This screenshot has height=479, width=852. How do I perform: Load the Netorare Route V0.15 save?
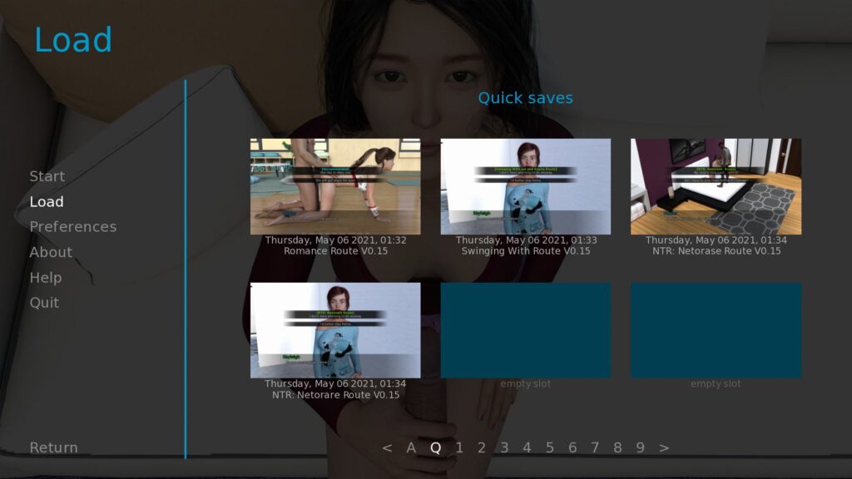pos(335,330)
